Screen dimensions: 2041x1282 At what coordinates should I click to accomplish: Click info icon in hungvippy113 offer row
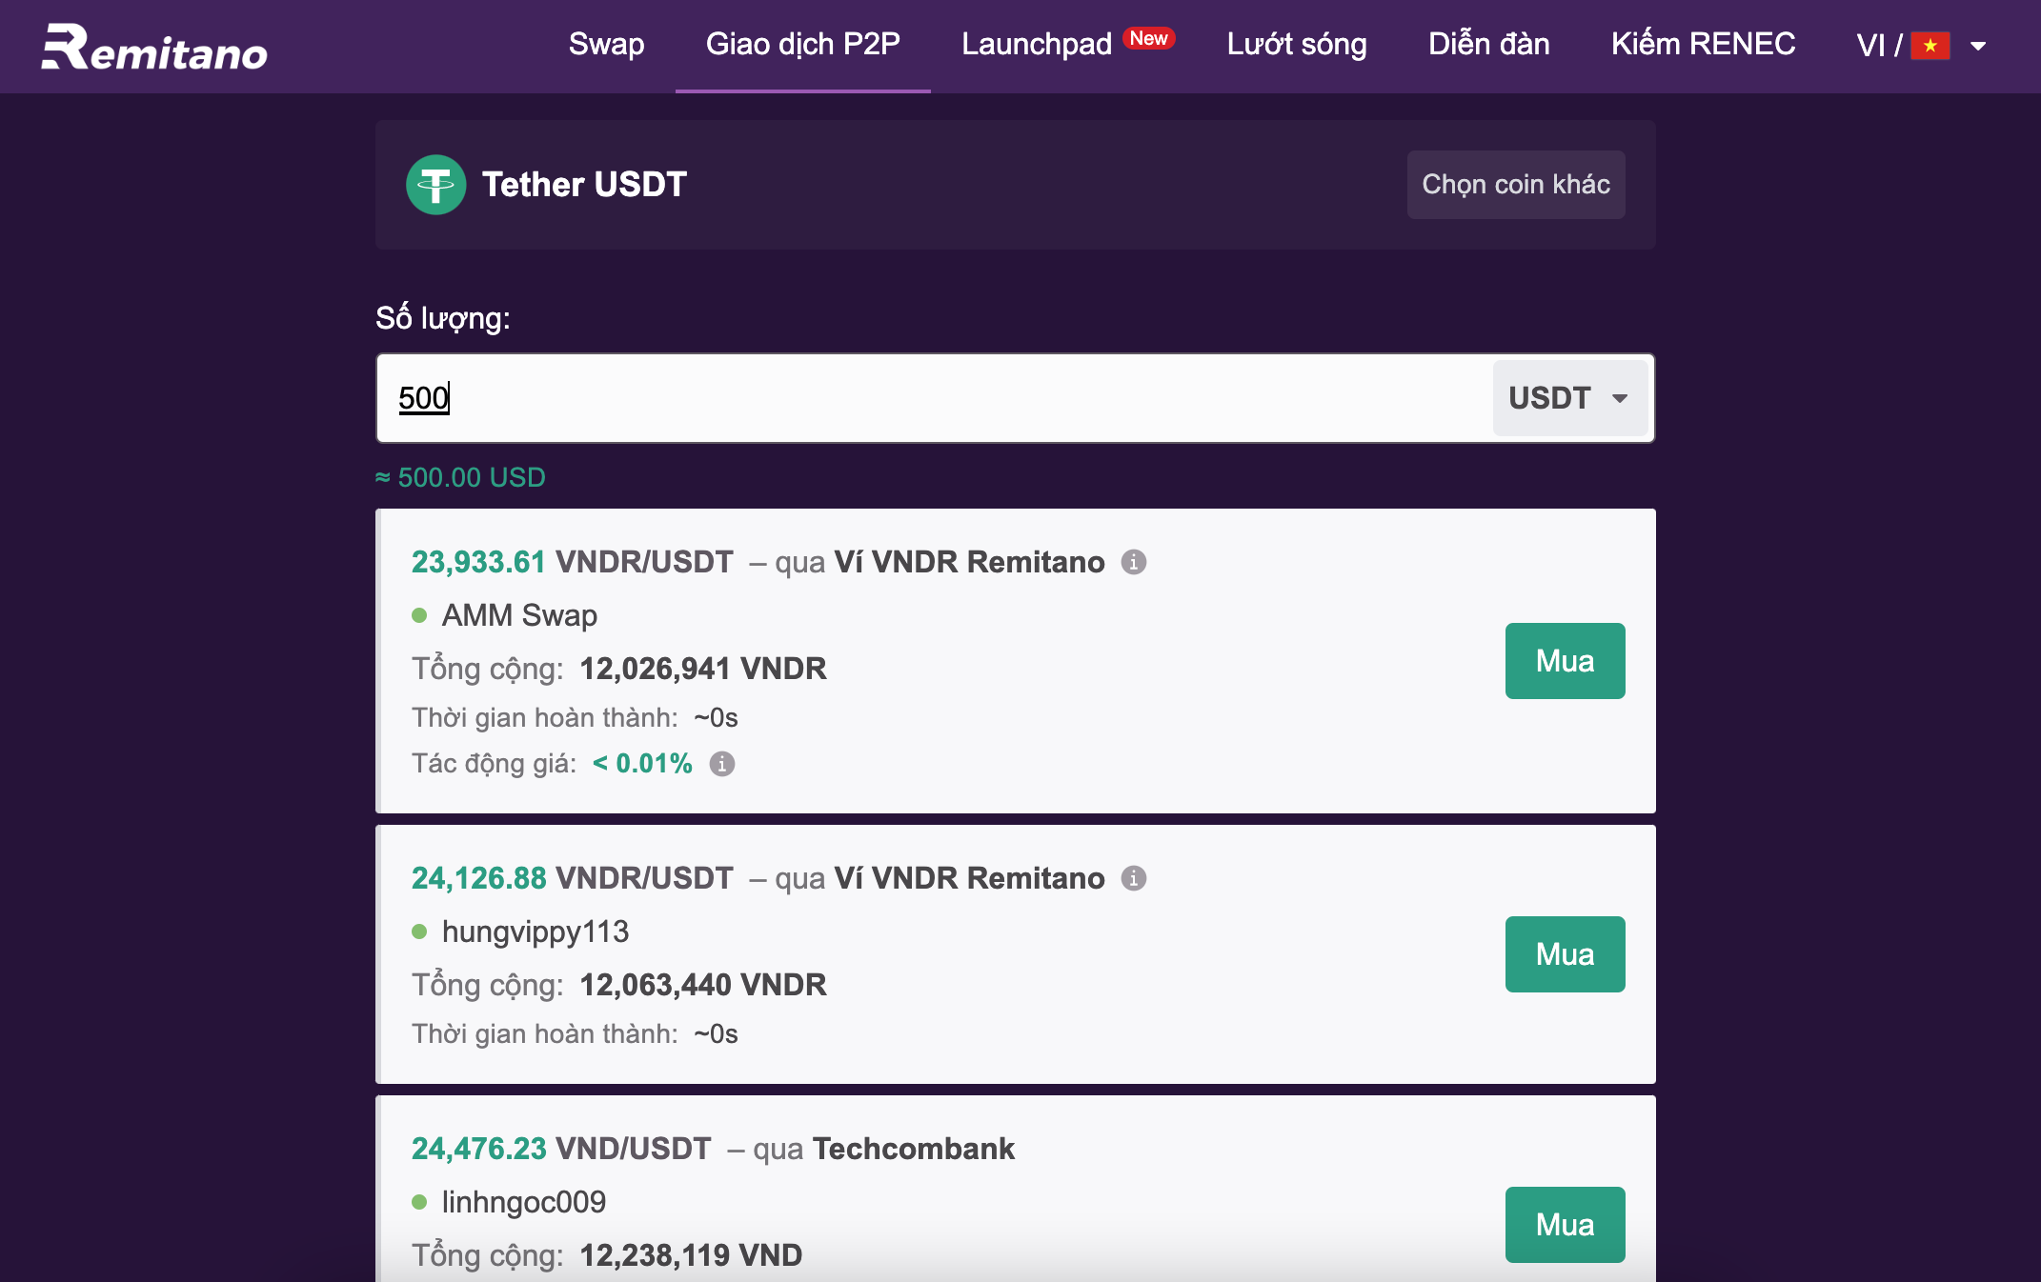1133,878
